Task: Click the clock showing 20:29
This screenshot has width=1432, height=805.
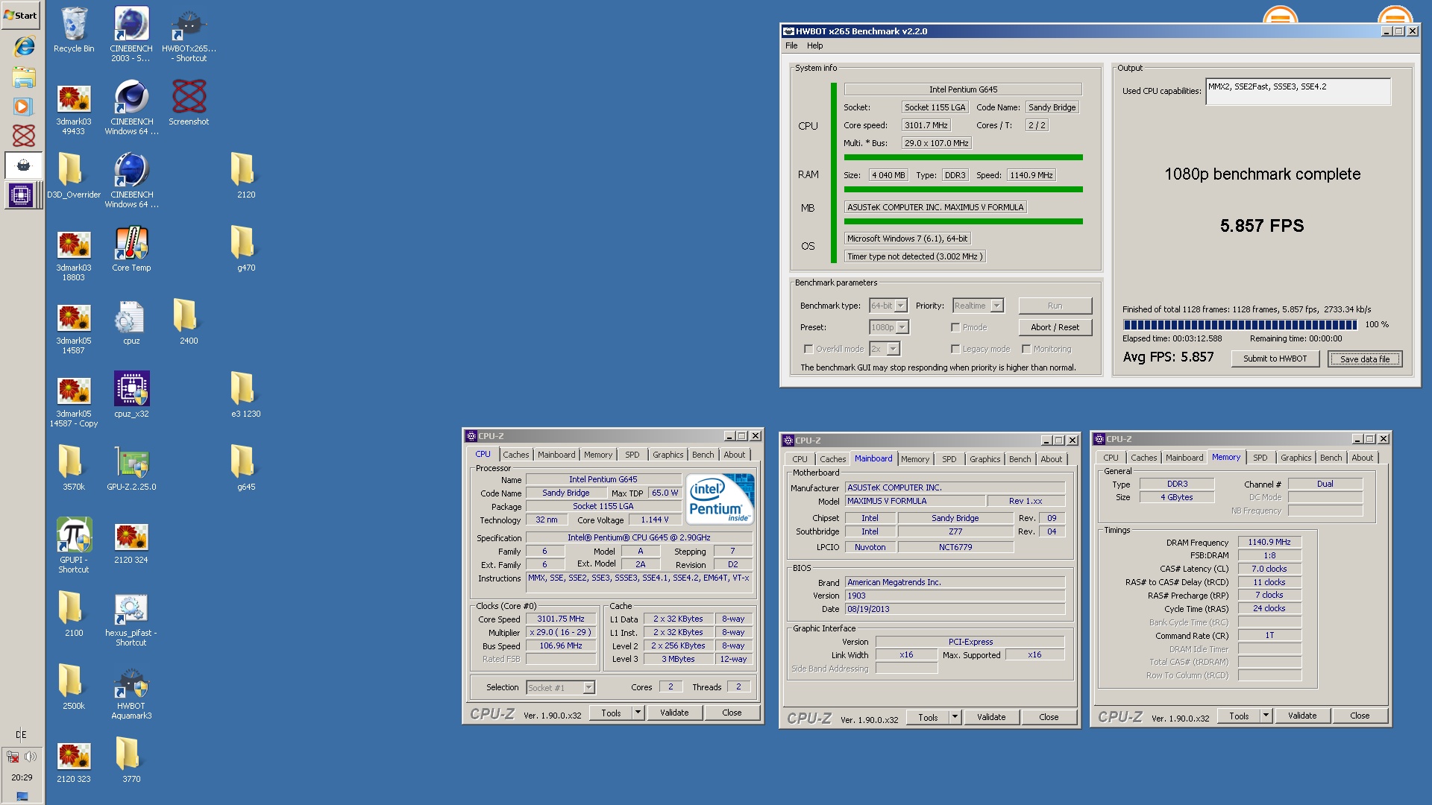Action: tap(22, 777)
